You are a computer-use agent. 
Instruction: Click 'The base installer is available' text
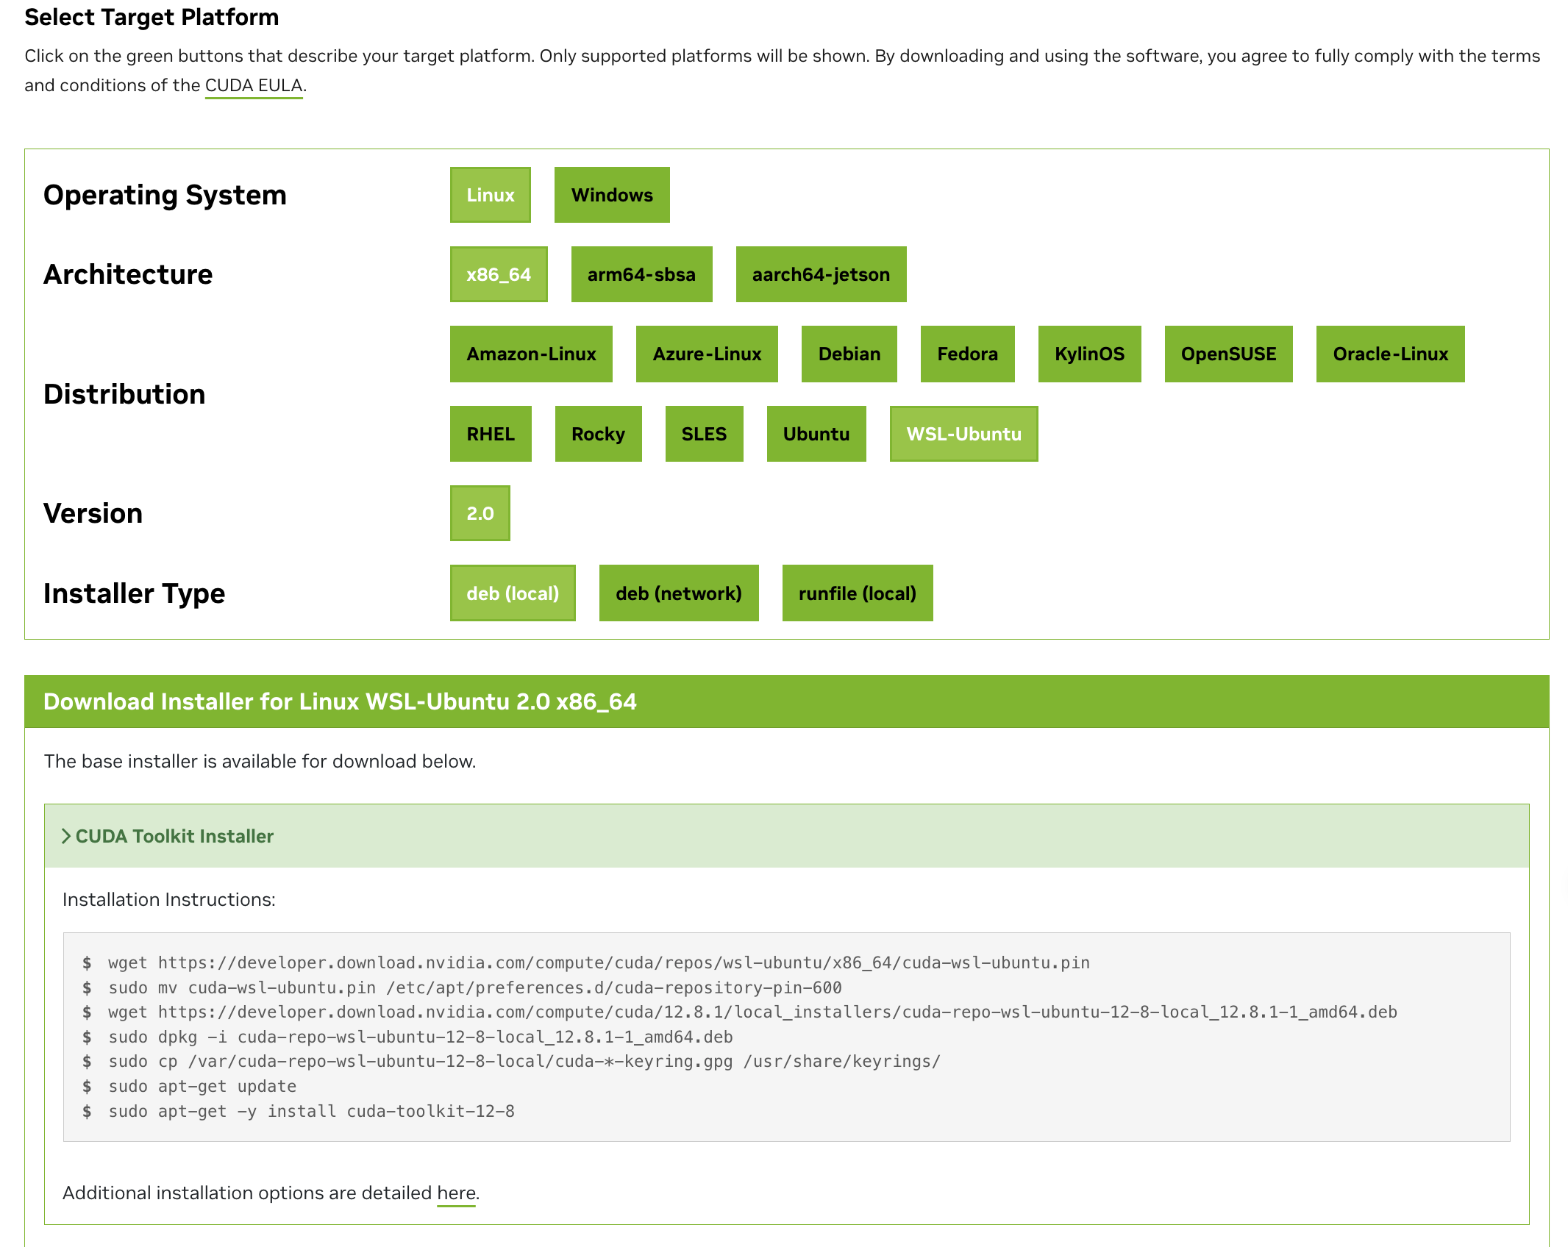(260, 761)
